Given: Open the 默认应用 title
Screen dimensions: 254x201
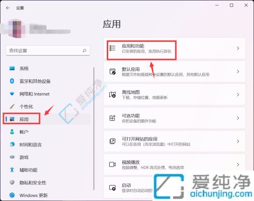Looking at the screenshot, I should (x=131, y=69).
